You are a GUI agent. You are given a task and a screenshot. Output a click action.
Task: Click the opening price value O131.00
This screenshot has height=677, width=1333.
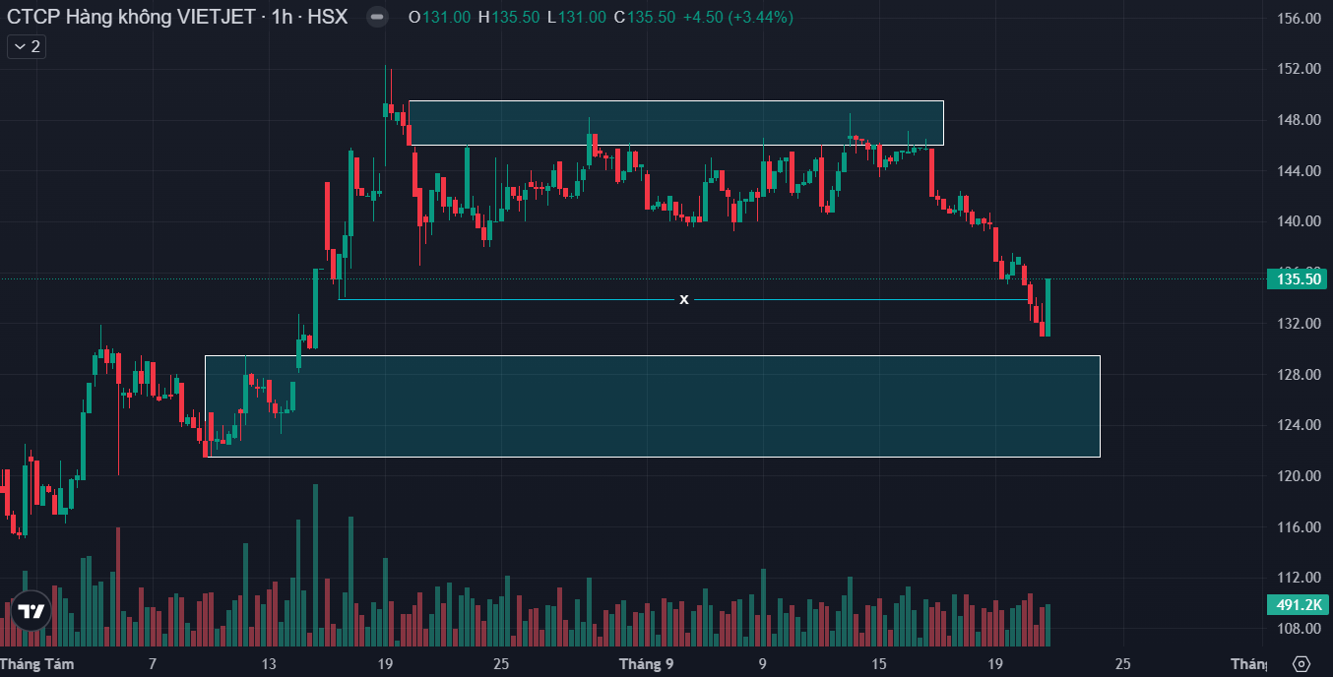tap(440, 18)
